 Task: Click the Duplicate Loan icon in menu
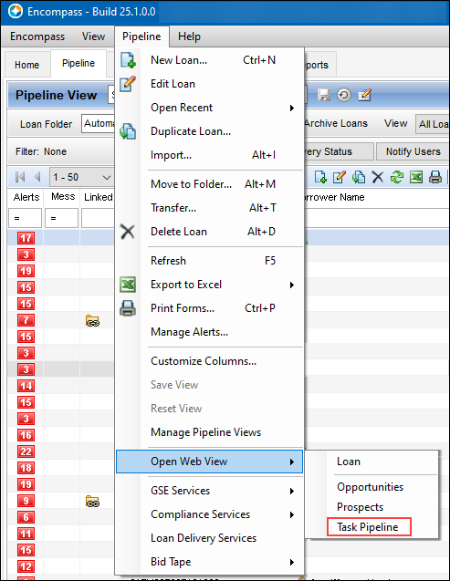click(128, 131)
